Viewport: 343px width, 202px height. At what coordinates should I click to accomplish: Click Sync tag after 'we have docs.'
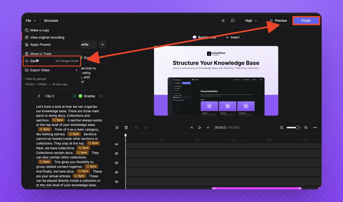coord(83,171)
